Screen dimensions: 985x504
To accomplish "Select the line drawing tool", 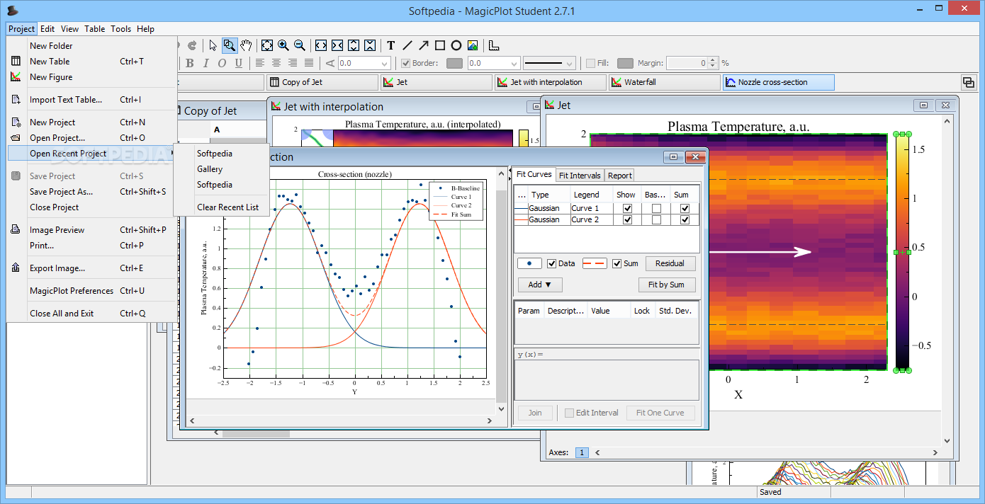I will click(407, 45).
